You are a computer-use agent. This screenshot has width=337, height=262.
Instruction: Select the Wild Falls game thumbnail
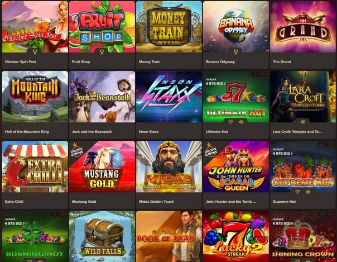pos(102,236)
